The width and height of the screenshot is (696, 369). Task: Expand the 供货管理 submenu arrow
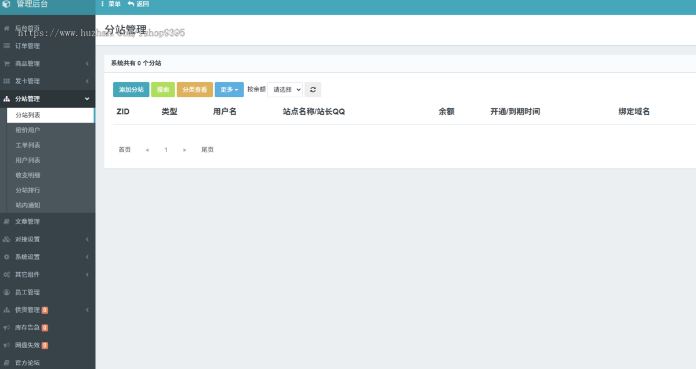pos(87,310)
